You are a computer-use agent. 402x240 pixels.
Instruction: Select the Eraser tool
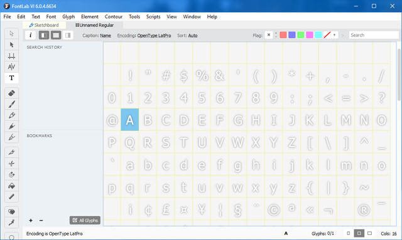pyautogui.click(x=11, y=93)
